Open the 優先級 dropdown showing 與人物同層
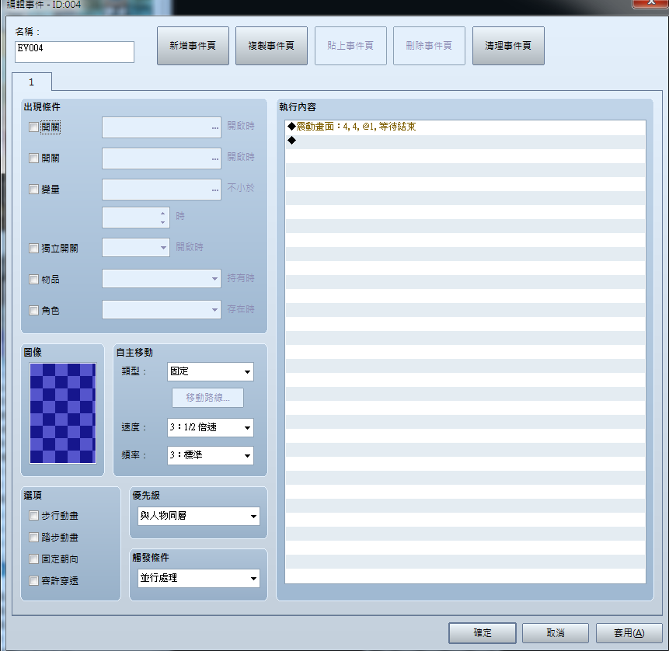The height and width of the screenshot is (651, 669). pyautogui.click(x=199, y=516)
